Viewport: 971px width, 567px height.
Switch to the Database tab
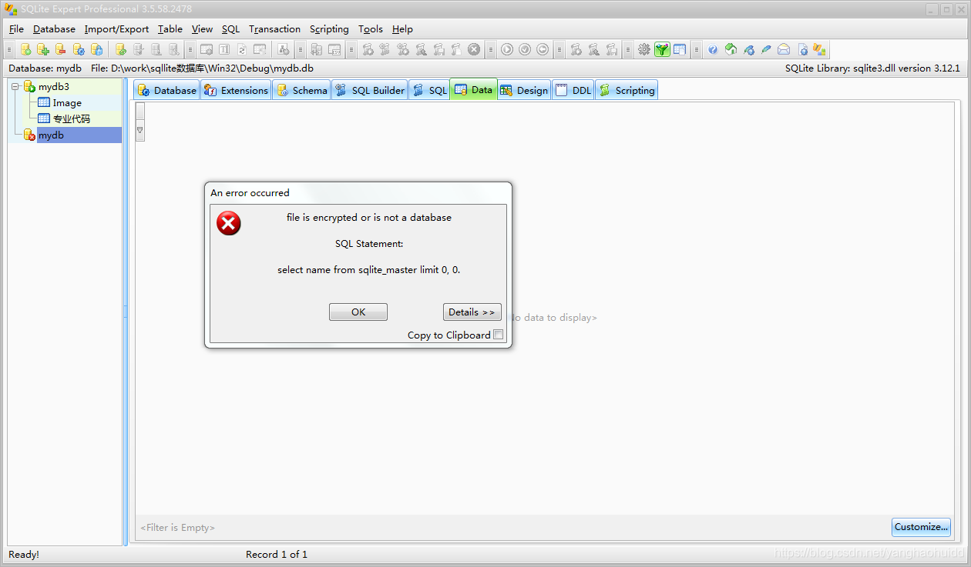click(x=166, y=90)
